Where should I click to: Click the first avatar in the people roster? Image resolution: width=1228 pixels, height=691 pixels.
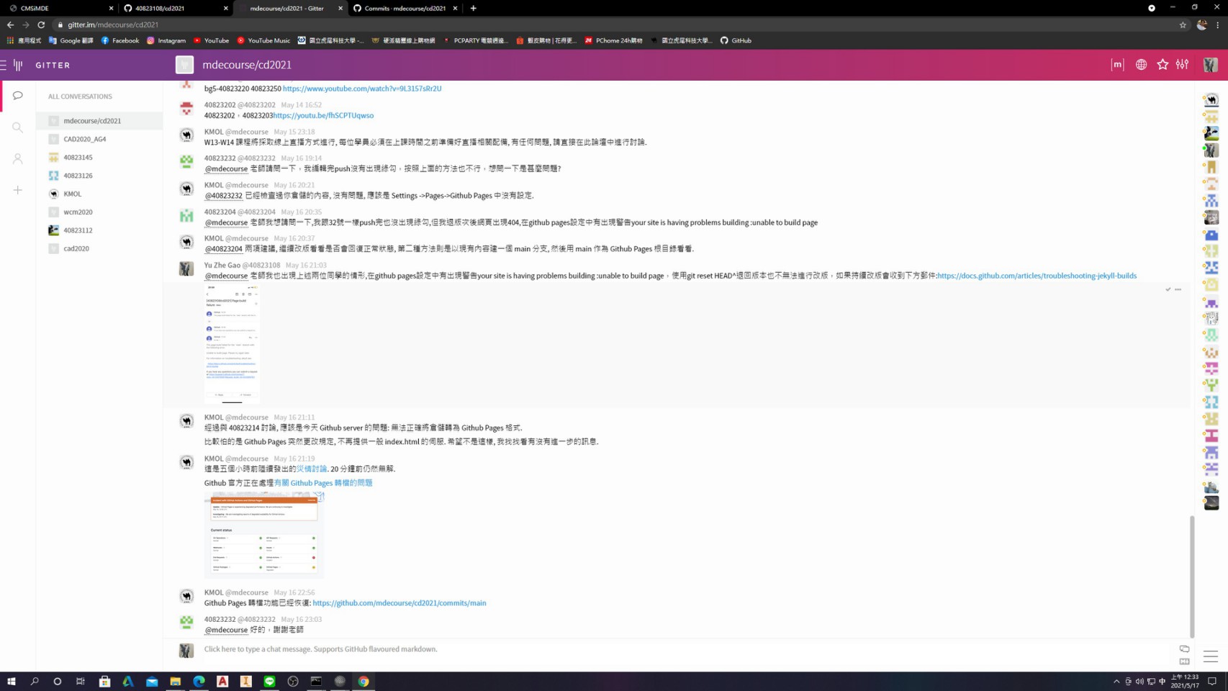click(x=1211, y=100)
